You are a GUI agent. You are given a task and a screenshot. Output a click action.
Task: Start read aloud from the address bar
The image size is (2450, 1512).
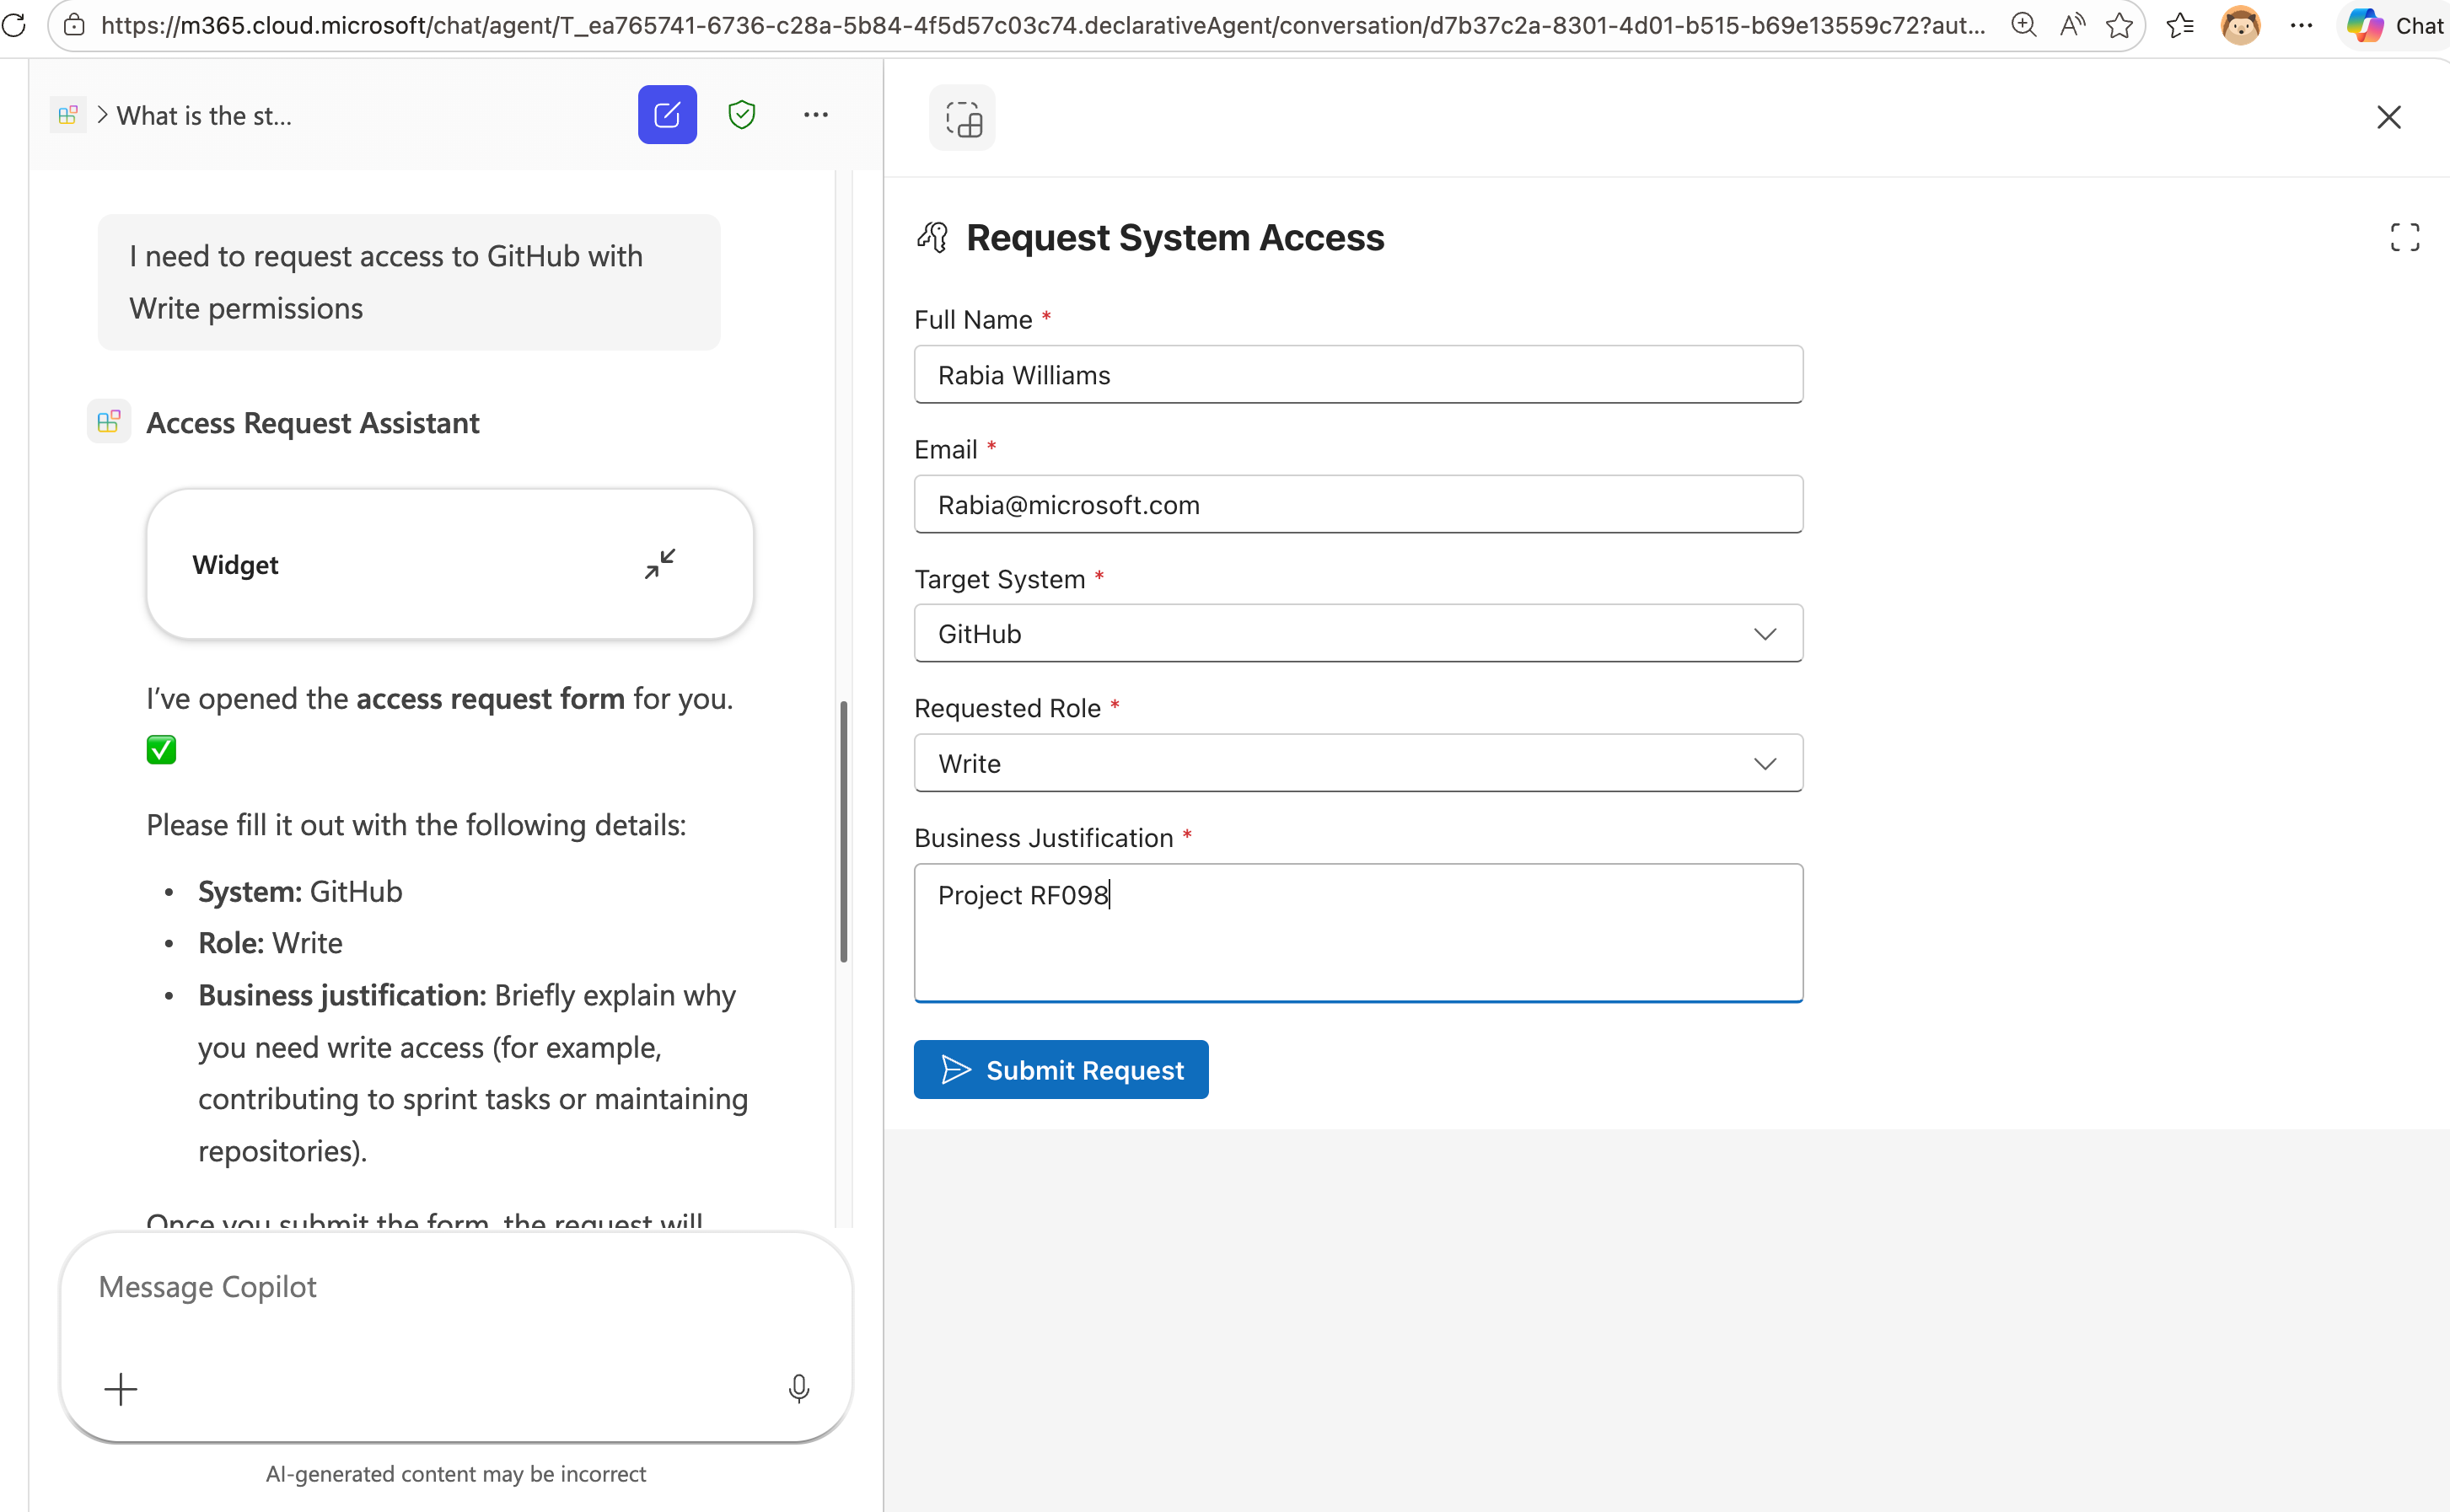point(2072,25)
